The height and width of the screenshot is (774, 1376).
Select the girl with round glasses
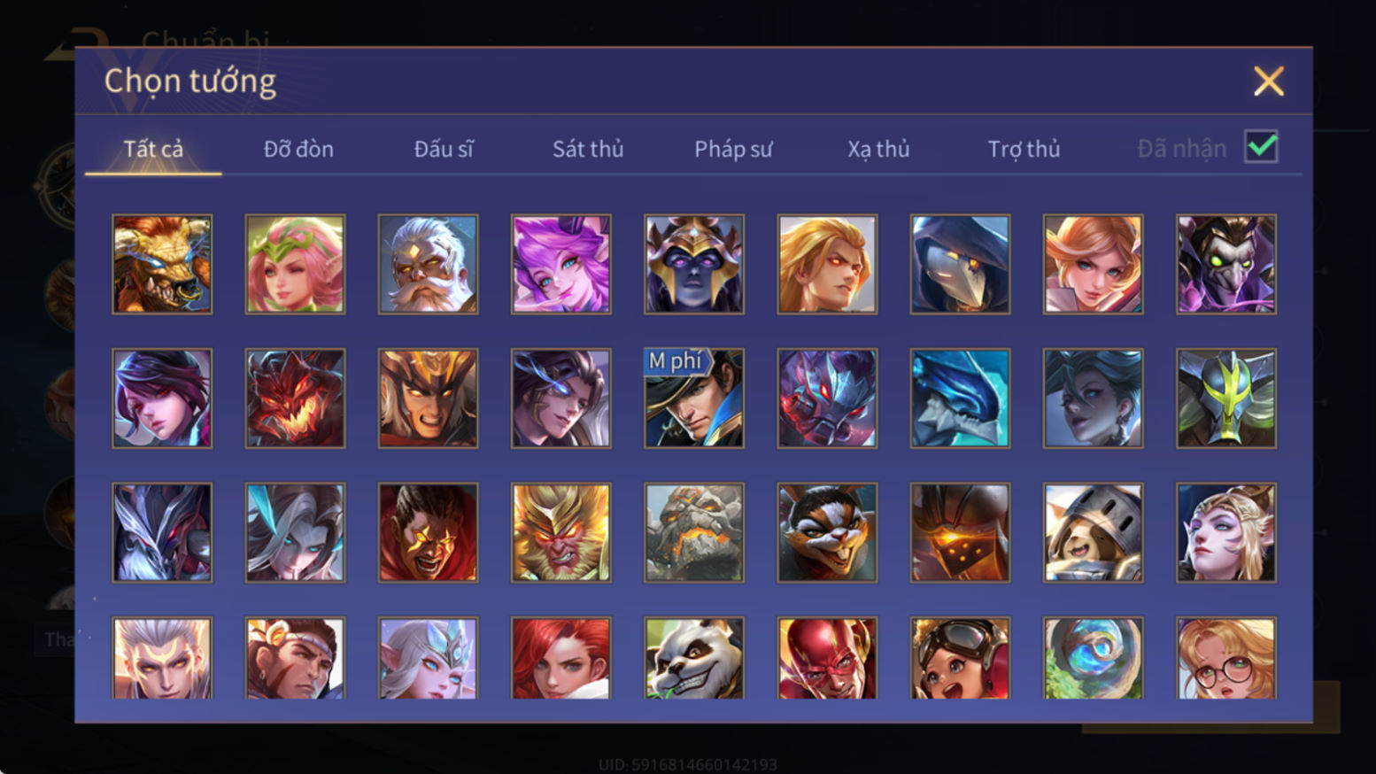1226,658
